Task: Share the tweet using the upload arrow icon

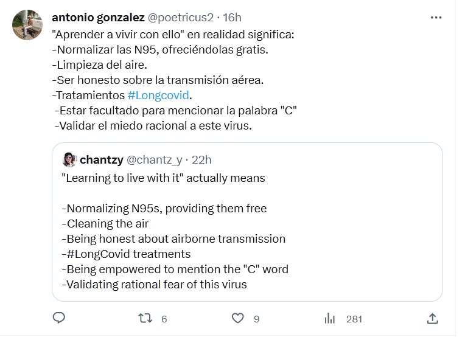Action: [x=432, y=318]
